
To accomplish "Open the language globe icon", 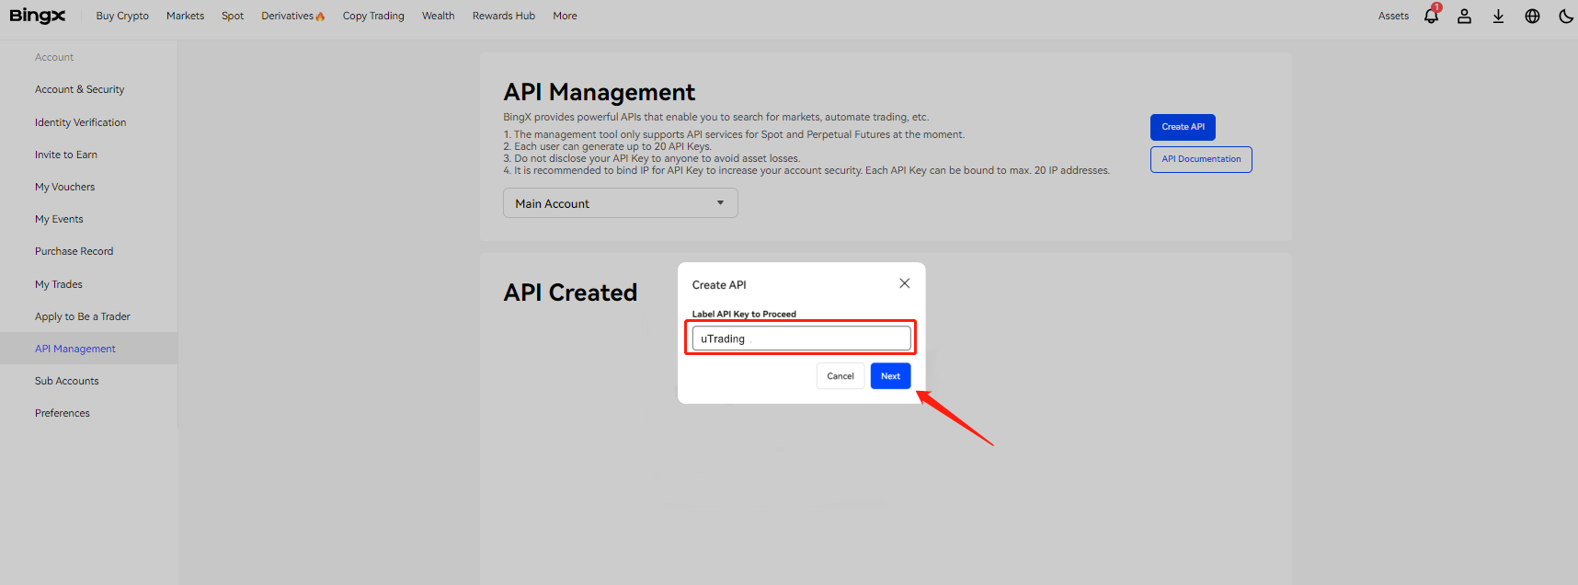I will click(x=1532, y=16).
